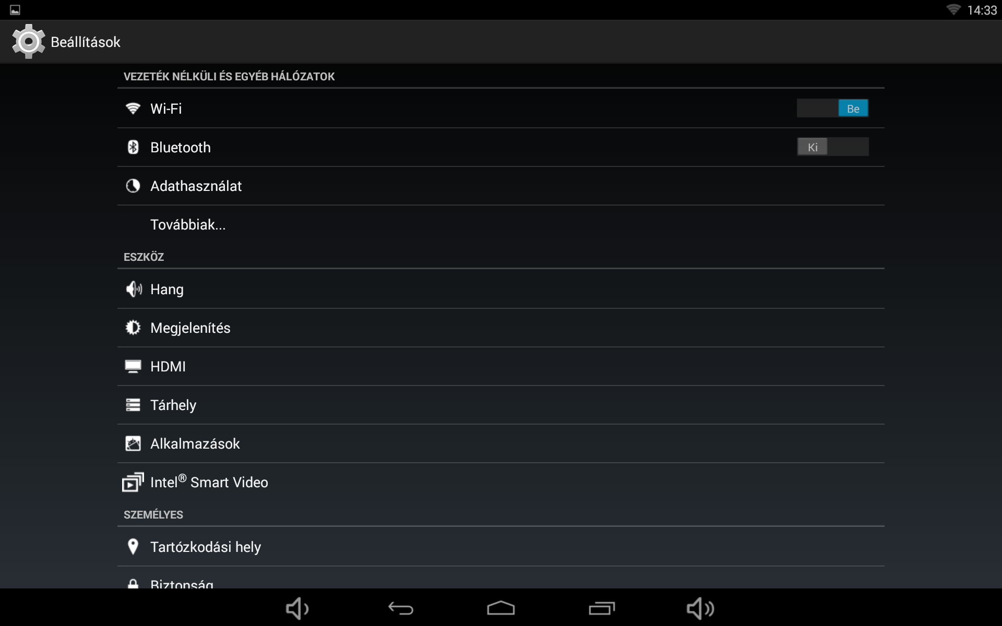Screen dimensions: 1002x626
Task: Tap the Bluetooth symbol icon
Action: pos(133,147)
